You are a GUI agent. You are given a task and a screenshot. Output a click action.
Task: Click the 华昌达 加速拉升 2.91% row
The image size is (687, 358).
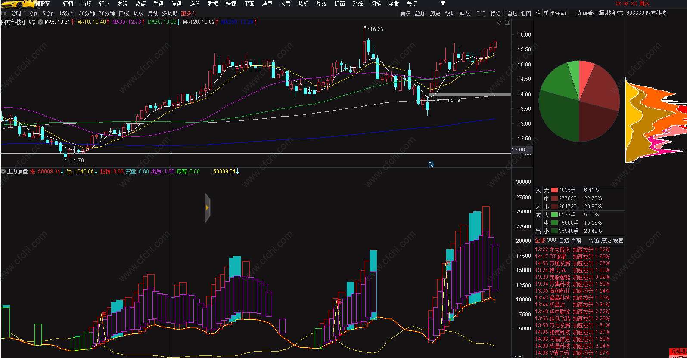(x=573, y=305)
